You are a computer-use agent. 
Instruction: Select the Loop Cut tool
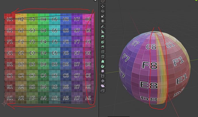tap(103, 52)
